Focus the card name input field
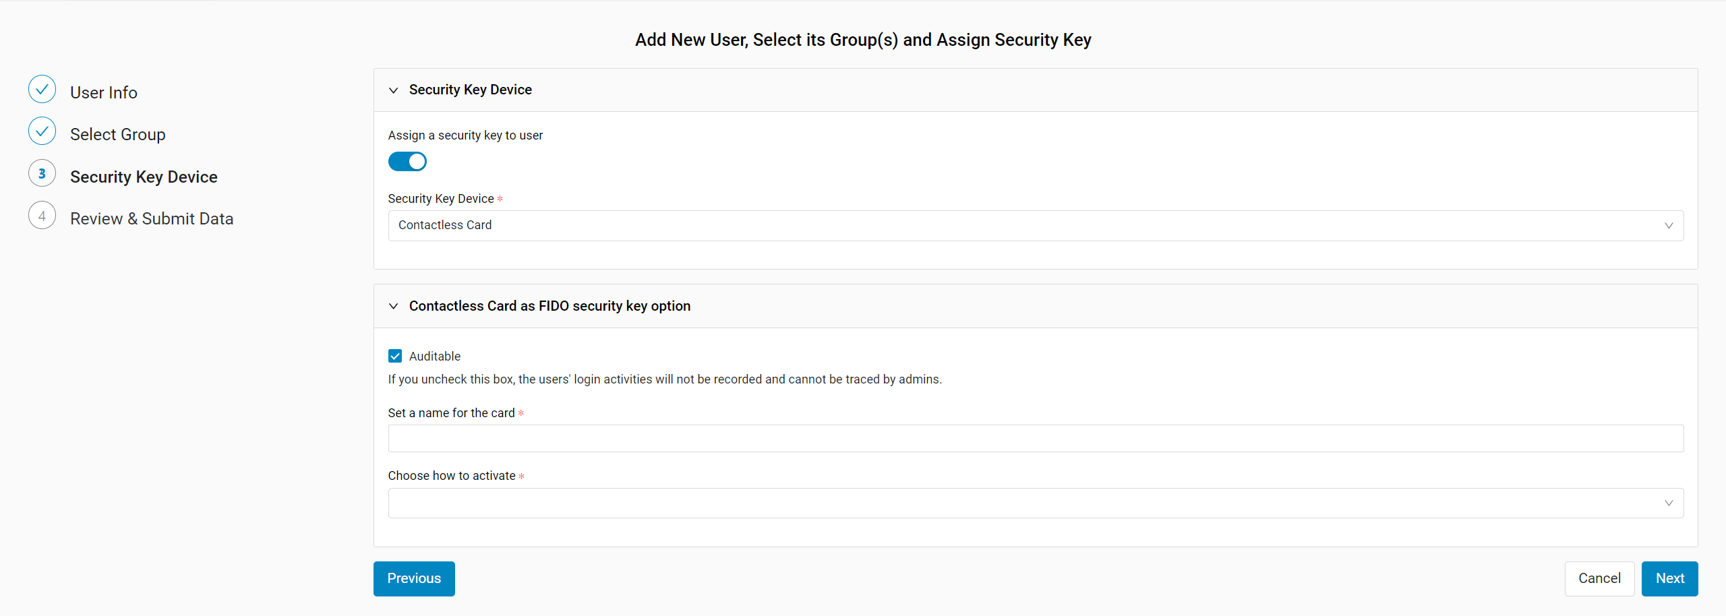This screenshot has width=1726, height=616. coord(1036,439)
